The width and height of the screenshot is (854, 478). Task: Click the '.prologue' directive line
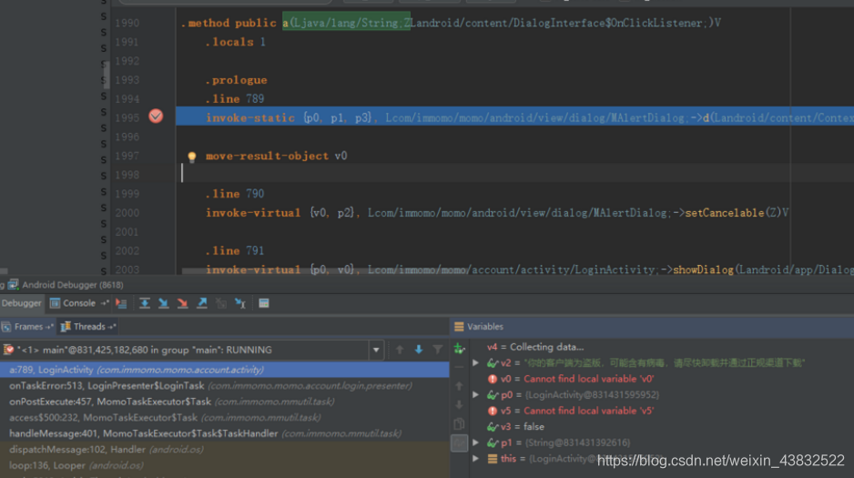pyautogui.click(x=236, y=80)
